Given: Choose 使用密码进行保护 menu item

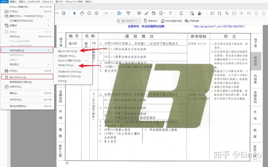Looking at the screenshot, I should coord(28,82).
